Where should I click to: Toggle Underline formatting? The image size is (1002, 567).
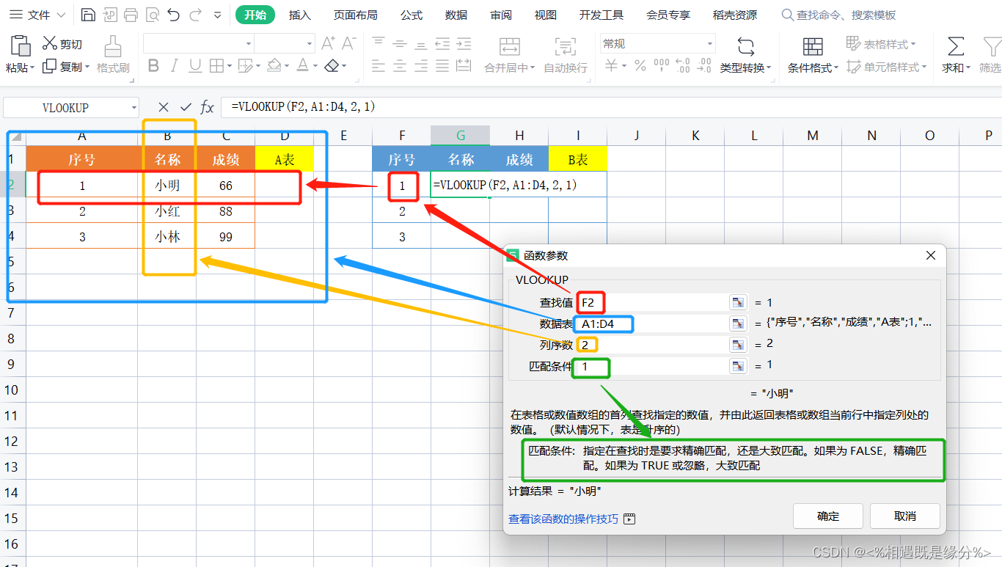194,66
